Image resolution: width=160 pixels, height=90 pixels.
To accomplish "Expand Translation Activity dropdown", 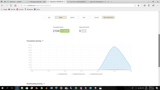I will pyautogui.click(x=35, y=41).
